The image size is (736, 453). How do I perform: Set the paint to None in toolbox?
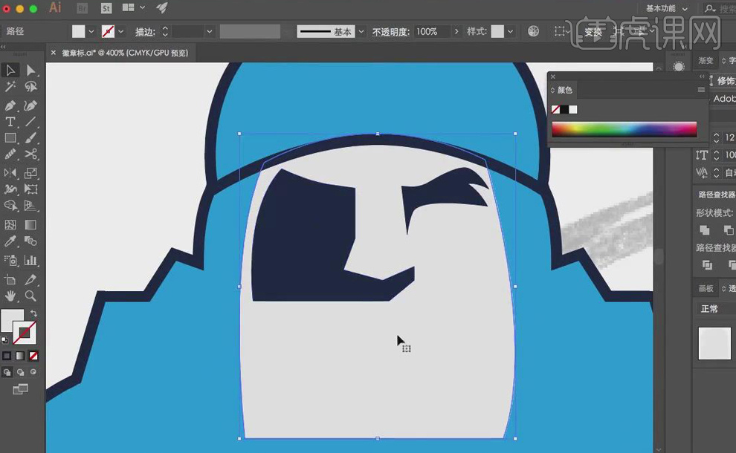(33, 356)
